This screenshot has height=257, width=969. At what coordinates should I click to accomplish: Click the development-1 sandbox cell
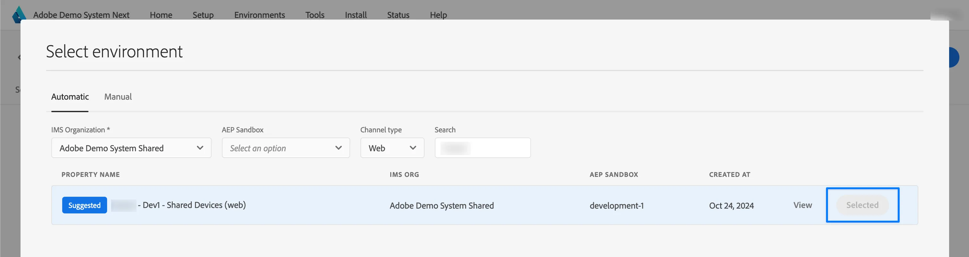(617, 205)
